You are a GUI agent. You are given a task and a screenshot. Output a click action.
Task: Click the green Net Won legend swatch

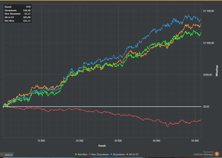76,155
